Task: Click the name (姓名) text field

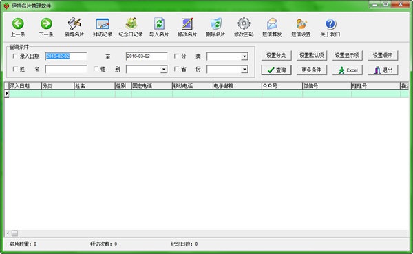Action: coord(66,69)
